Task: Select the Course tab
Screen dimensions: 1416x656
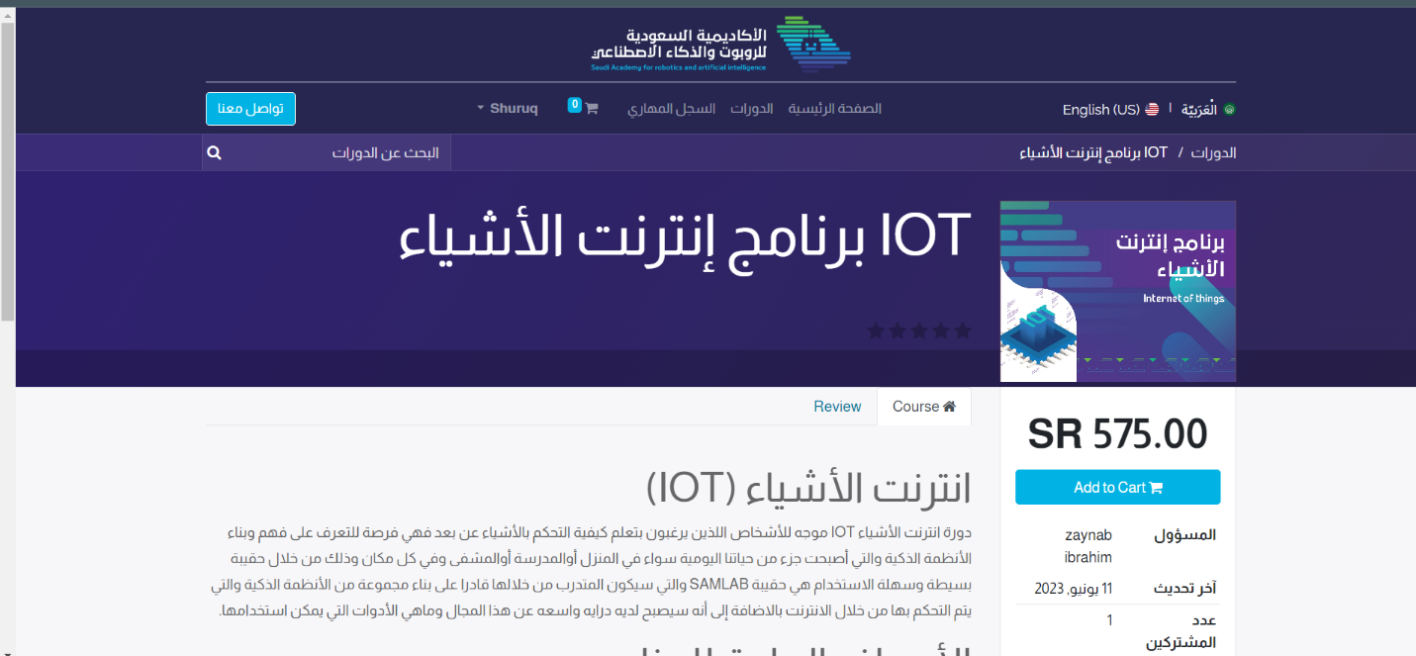Action: 923,407
